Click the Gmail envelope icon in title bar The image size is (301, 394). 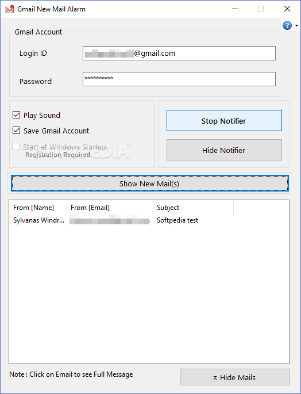point(10,9)
